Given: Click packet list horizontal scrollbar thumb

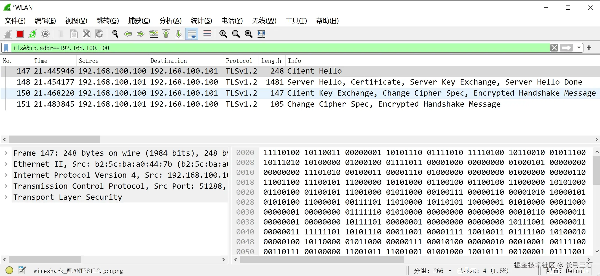Looking at the screenshot, I should [x=55, y=139].
